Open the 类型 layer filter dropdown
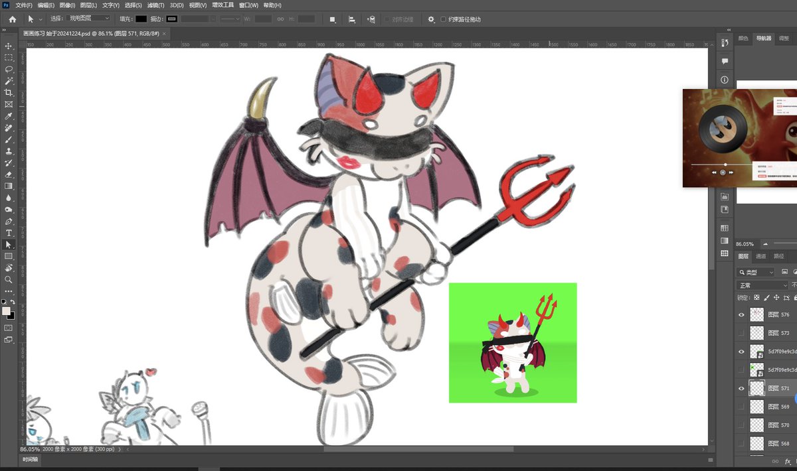The width and height of the screenshot is (797, 471). pyautogui.click(x=756, y=272)
